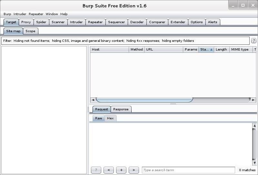Switch to the Sequencer tab

click(116, 22)
